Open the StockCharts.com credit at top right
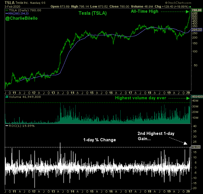Image resolution: width=203 pixels, height=194 pixels. tap(178, 3)
